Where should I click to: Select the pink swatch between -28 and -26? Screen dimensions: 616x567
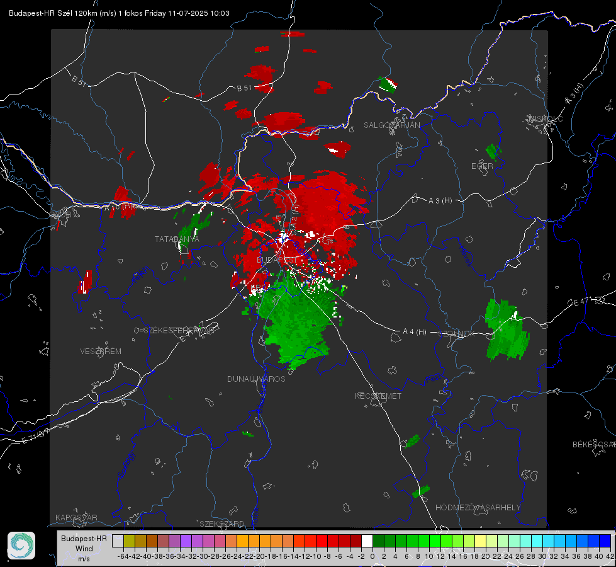pos(220,541)
